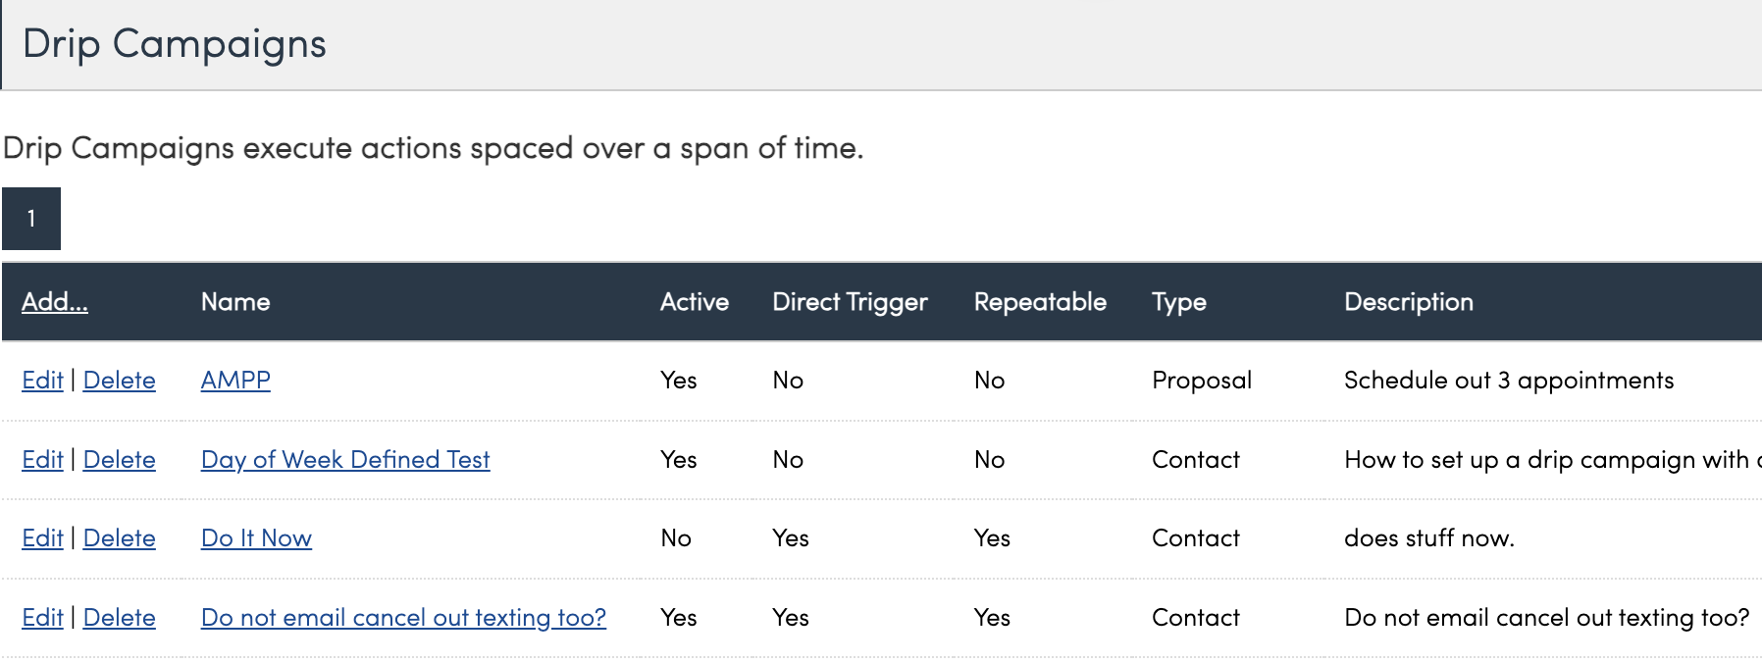Click the Repeatable column header
Image resolution: width=1762 pixels, height=663 pixels.
click(x=1040, y=302)
